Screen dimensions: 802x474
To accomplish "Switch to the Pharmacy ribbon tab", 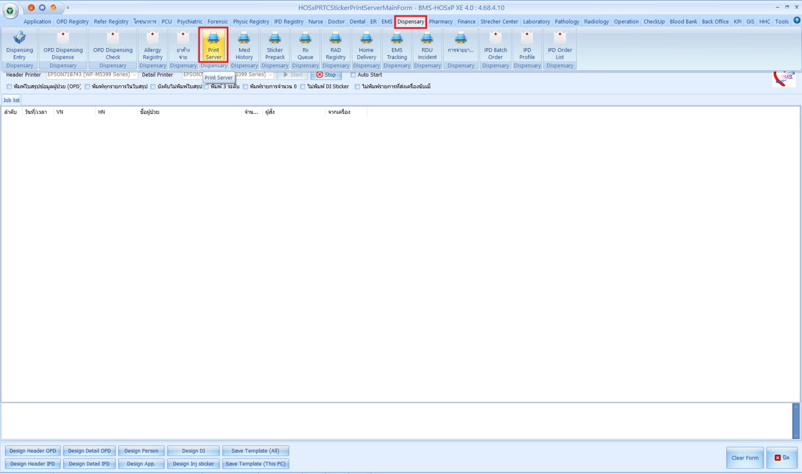I will [x=441, y=22].
